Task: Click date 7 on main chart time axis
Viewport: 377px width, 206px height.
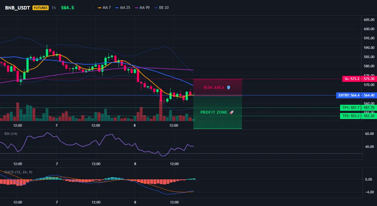Action: pyautogui.click(x=56, y=125)
